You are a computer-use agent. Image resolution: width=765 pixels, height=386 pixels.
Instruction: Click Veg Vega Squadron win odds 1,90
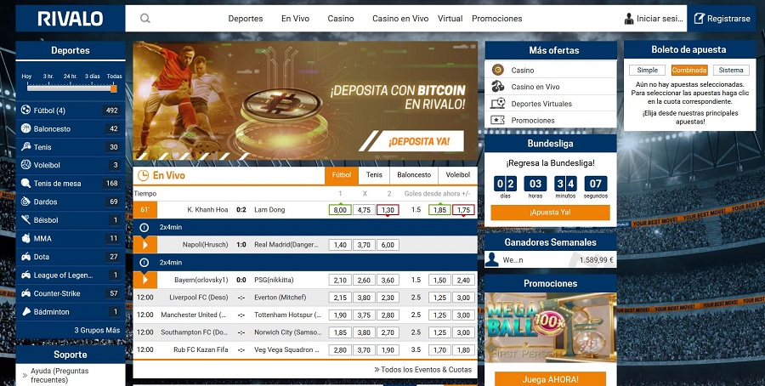pos(388,350)
